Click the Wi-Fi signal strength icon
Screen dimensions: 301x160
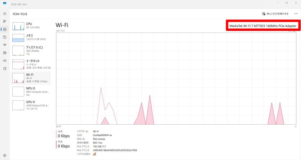tap(94, 154)
